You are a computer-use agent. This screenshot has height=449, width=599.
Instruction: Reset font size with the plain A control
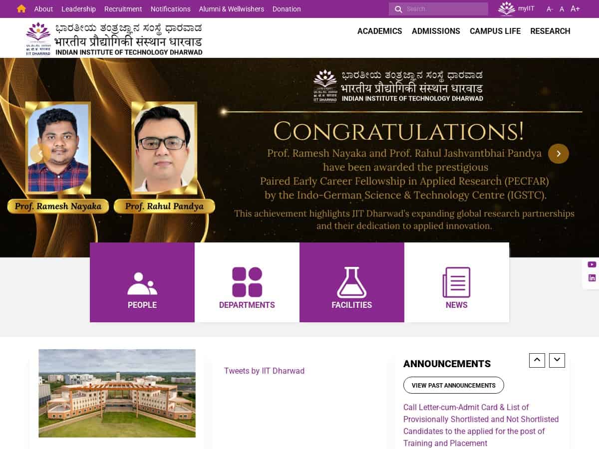tap(562, 9)
